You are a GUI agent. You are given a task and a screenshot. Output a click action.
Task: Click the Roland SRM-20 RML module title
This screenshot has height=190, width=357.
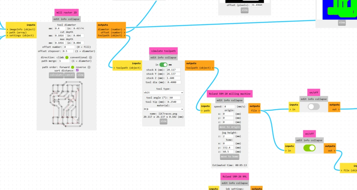(x=235, y=176)
